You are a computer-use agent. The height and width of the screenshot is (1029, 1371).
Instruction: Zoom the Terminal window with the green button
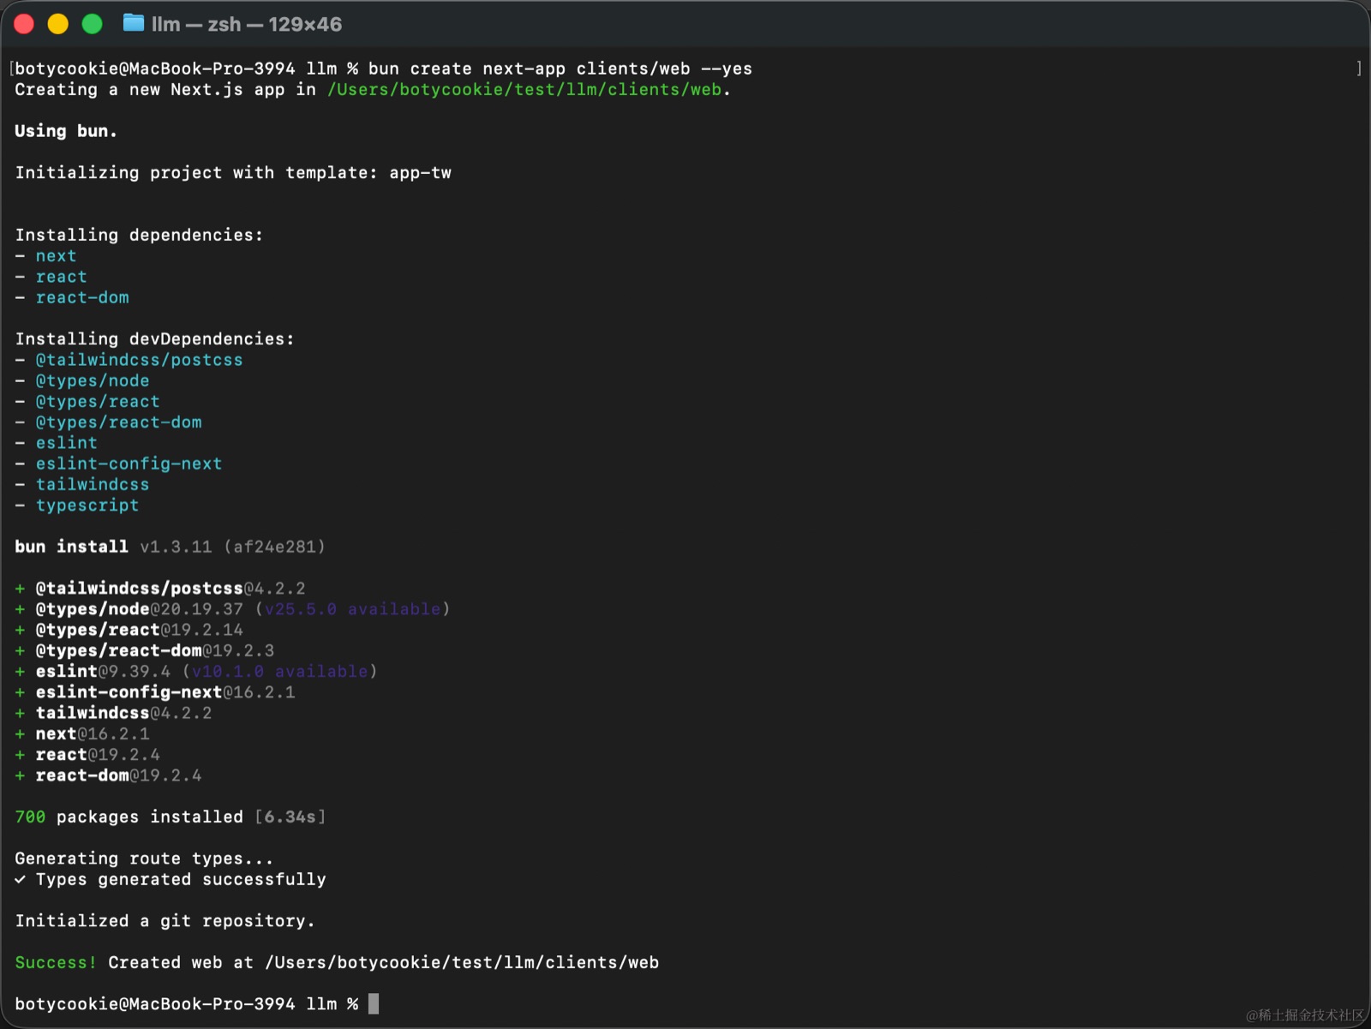93,24
